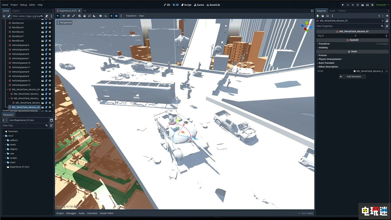Select the Select Mode arrow tool
The height and width of the screenshot is (220, 391).
click(57, 16)
